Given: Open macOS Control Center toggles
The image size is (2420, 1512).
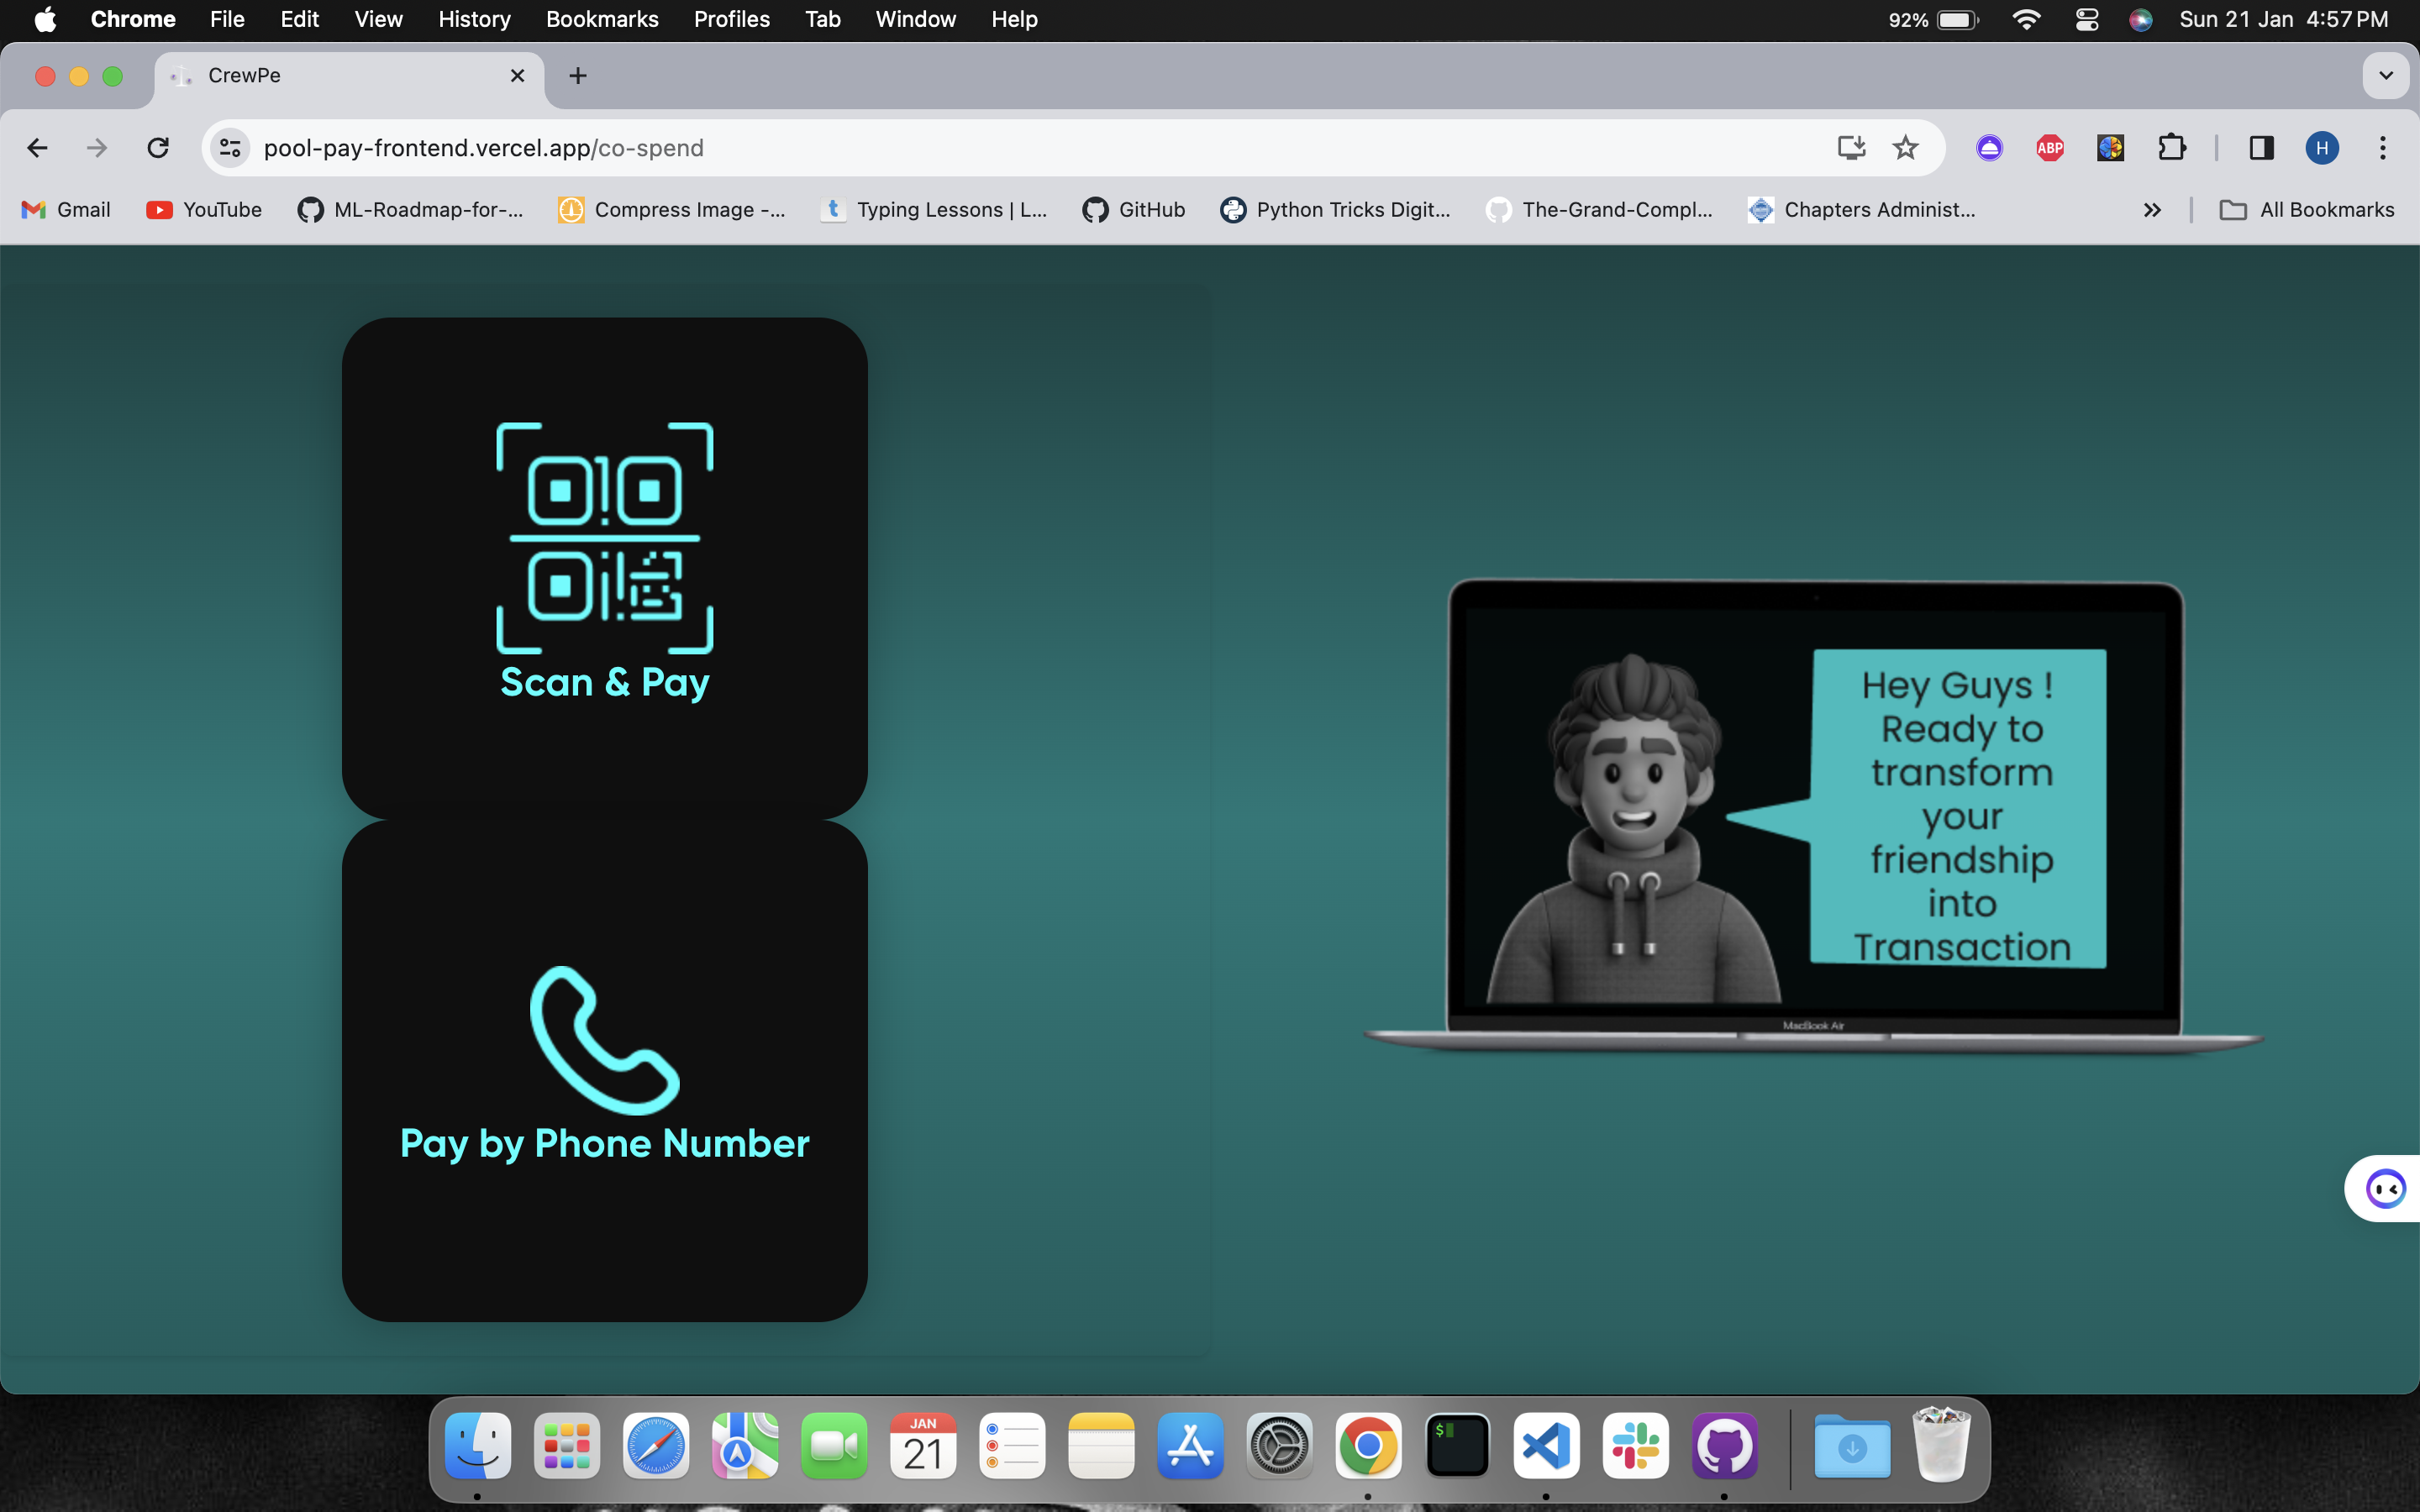Looking at the screenshot, I should coord(2086,19).
